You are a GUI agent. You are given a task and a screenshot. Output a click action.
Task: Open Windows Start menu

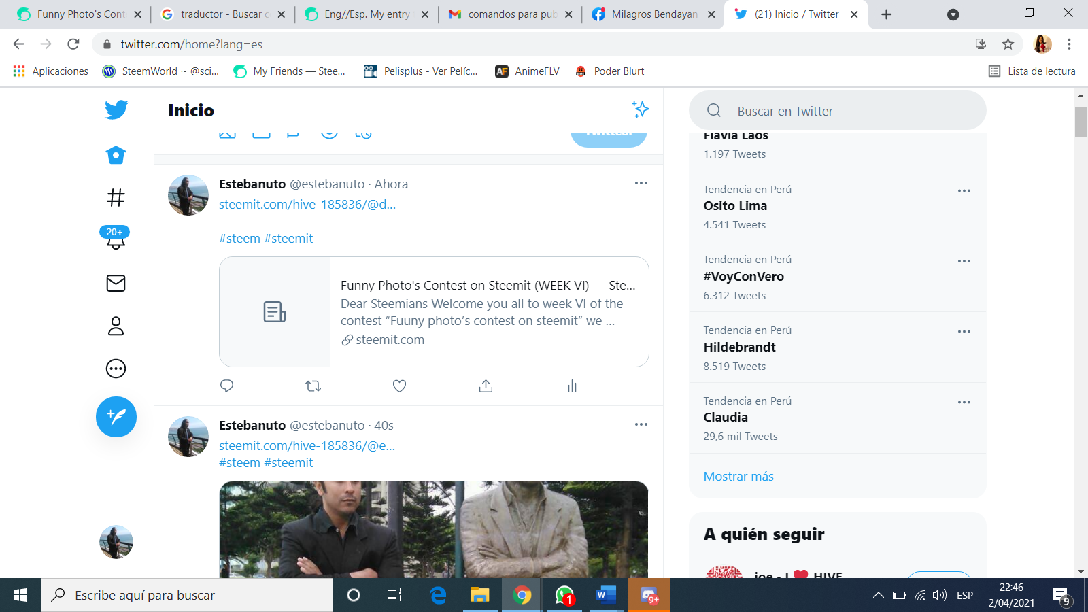[20, 595]
